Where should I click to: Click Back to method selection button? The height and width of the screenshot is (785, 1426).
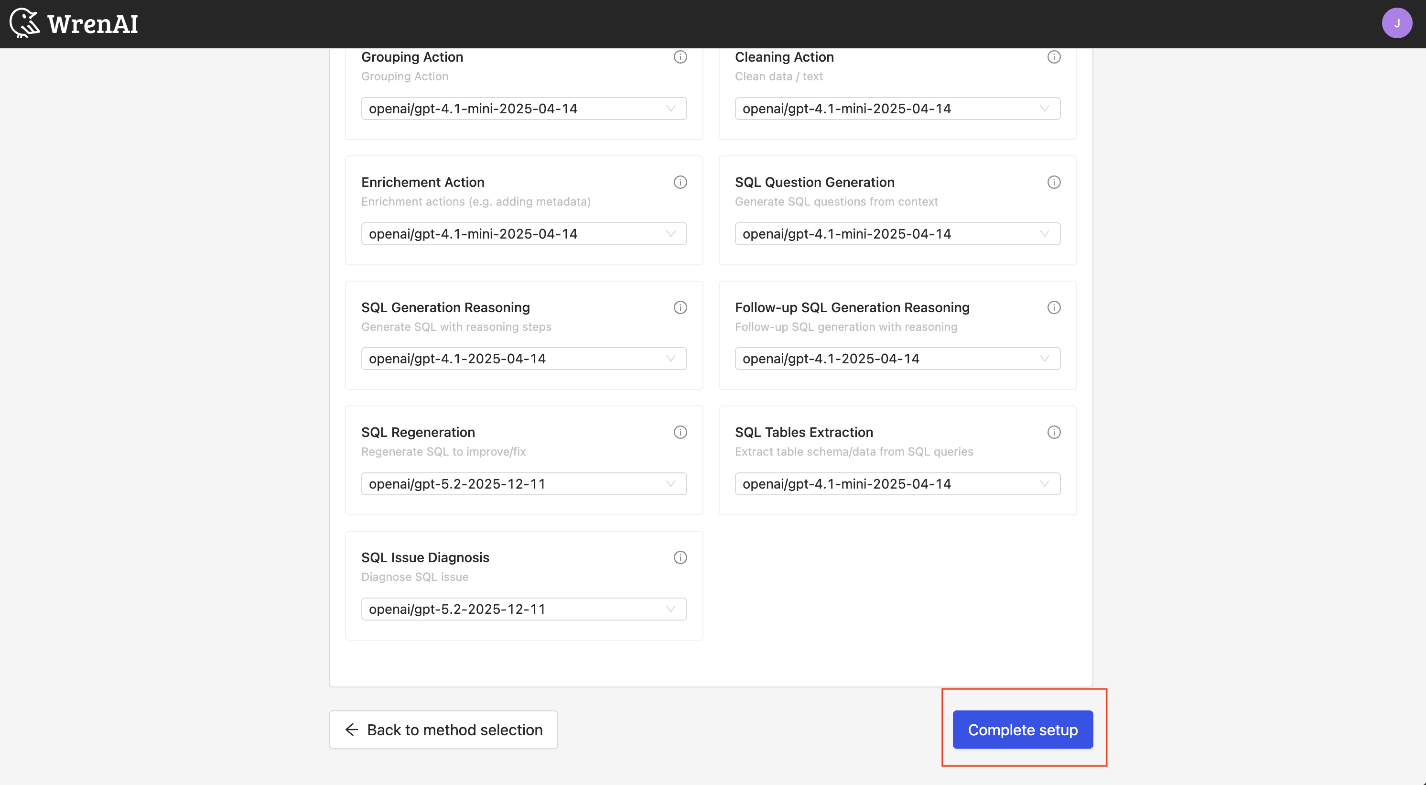pyautogui.click(x=443, y=730)
